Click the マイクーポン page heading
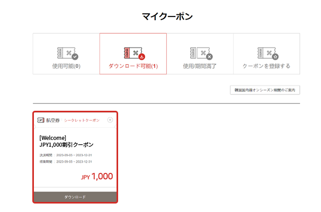 167,16
